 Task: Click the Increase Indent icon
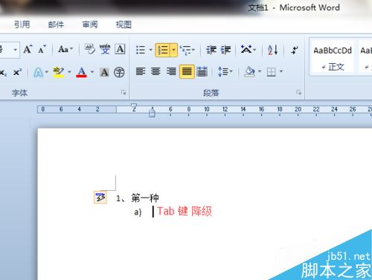pyautogui.click(x=225, y=50)
